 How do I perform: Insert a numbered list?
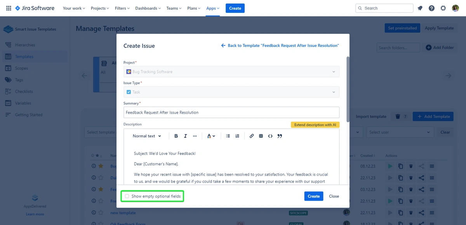tap(237, 136)
